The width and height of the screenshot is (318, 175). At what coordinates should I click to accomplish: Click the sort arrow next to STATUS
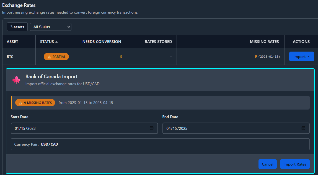56,42
